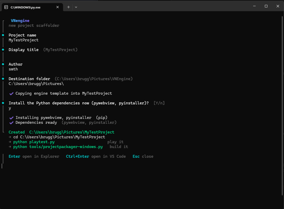The image size is (284, 209).
Task: Maximize the terminal window
Action: pyautogui.click(x=266, y=6)
